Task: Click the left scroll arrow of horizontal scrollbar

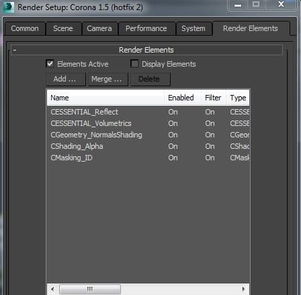Action: [52, 289]
